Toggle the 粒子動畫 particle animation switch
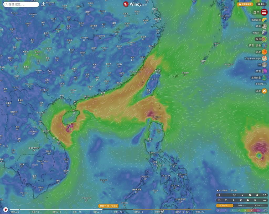Image resolution: width=269 pixels, height=214 pixels. tap(218, 191)
